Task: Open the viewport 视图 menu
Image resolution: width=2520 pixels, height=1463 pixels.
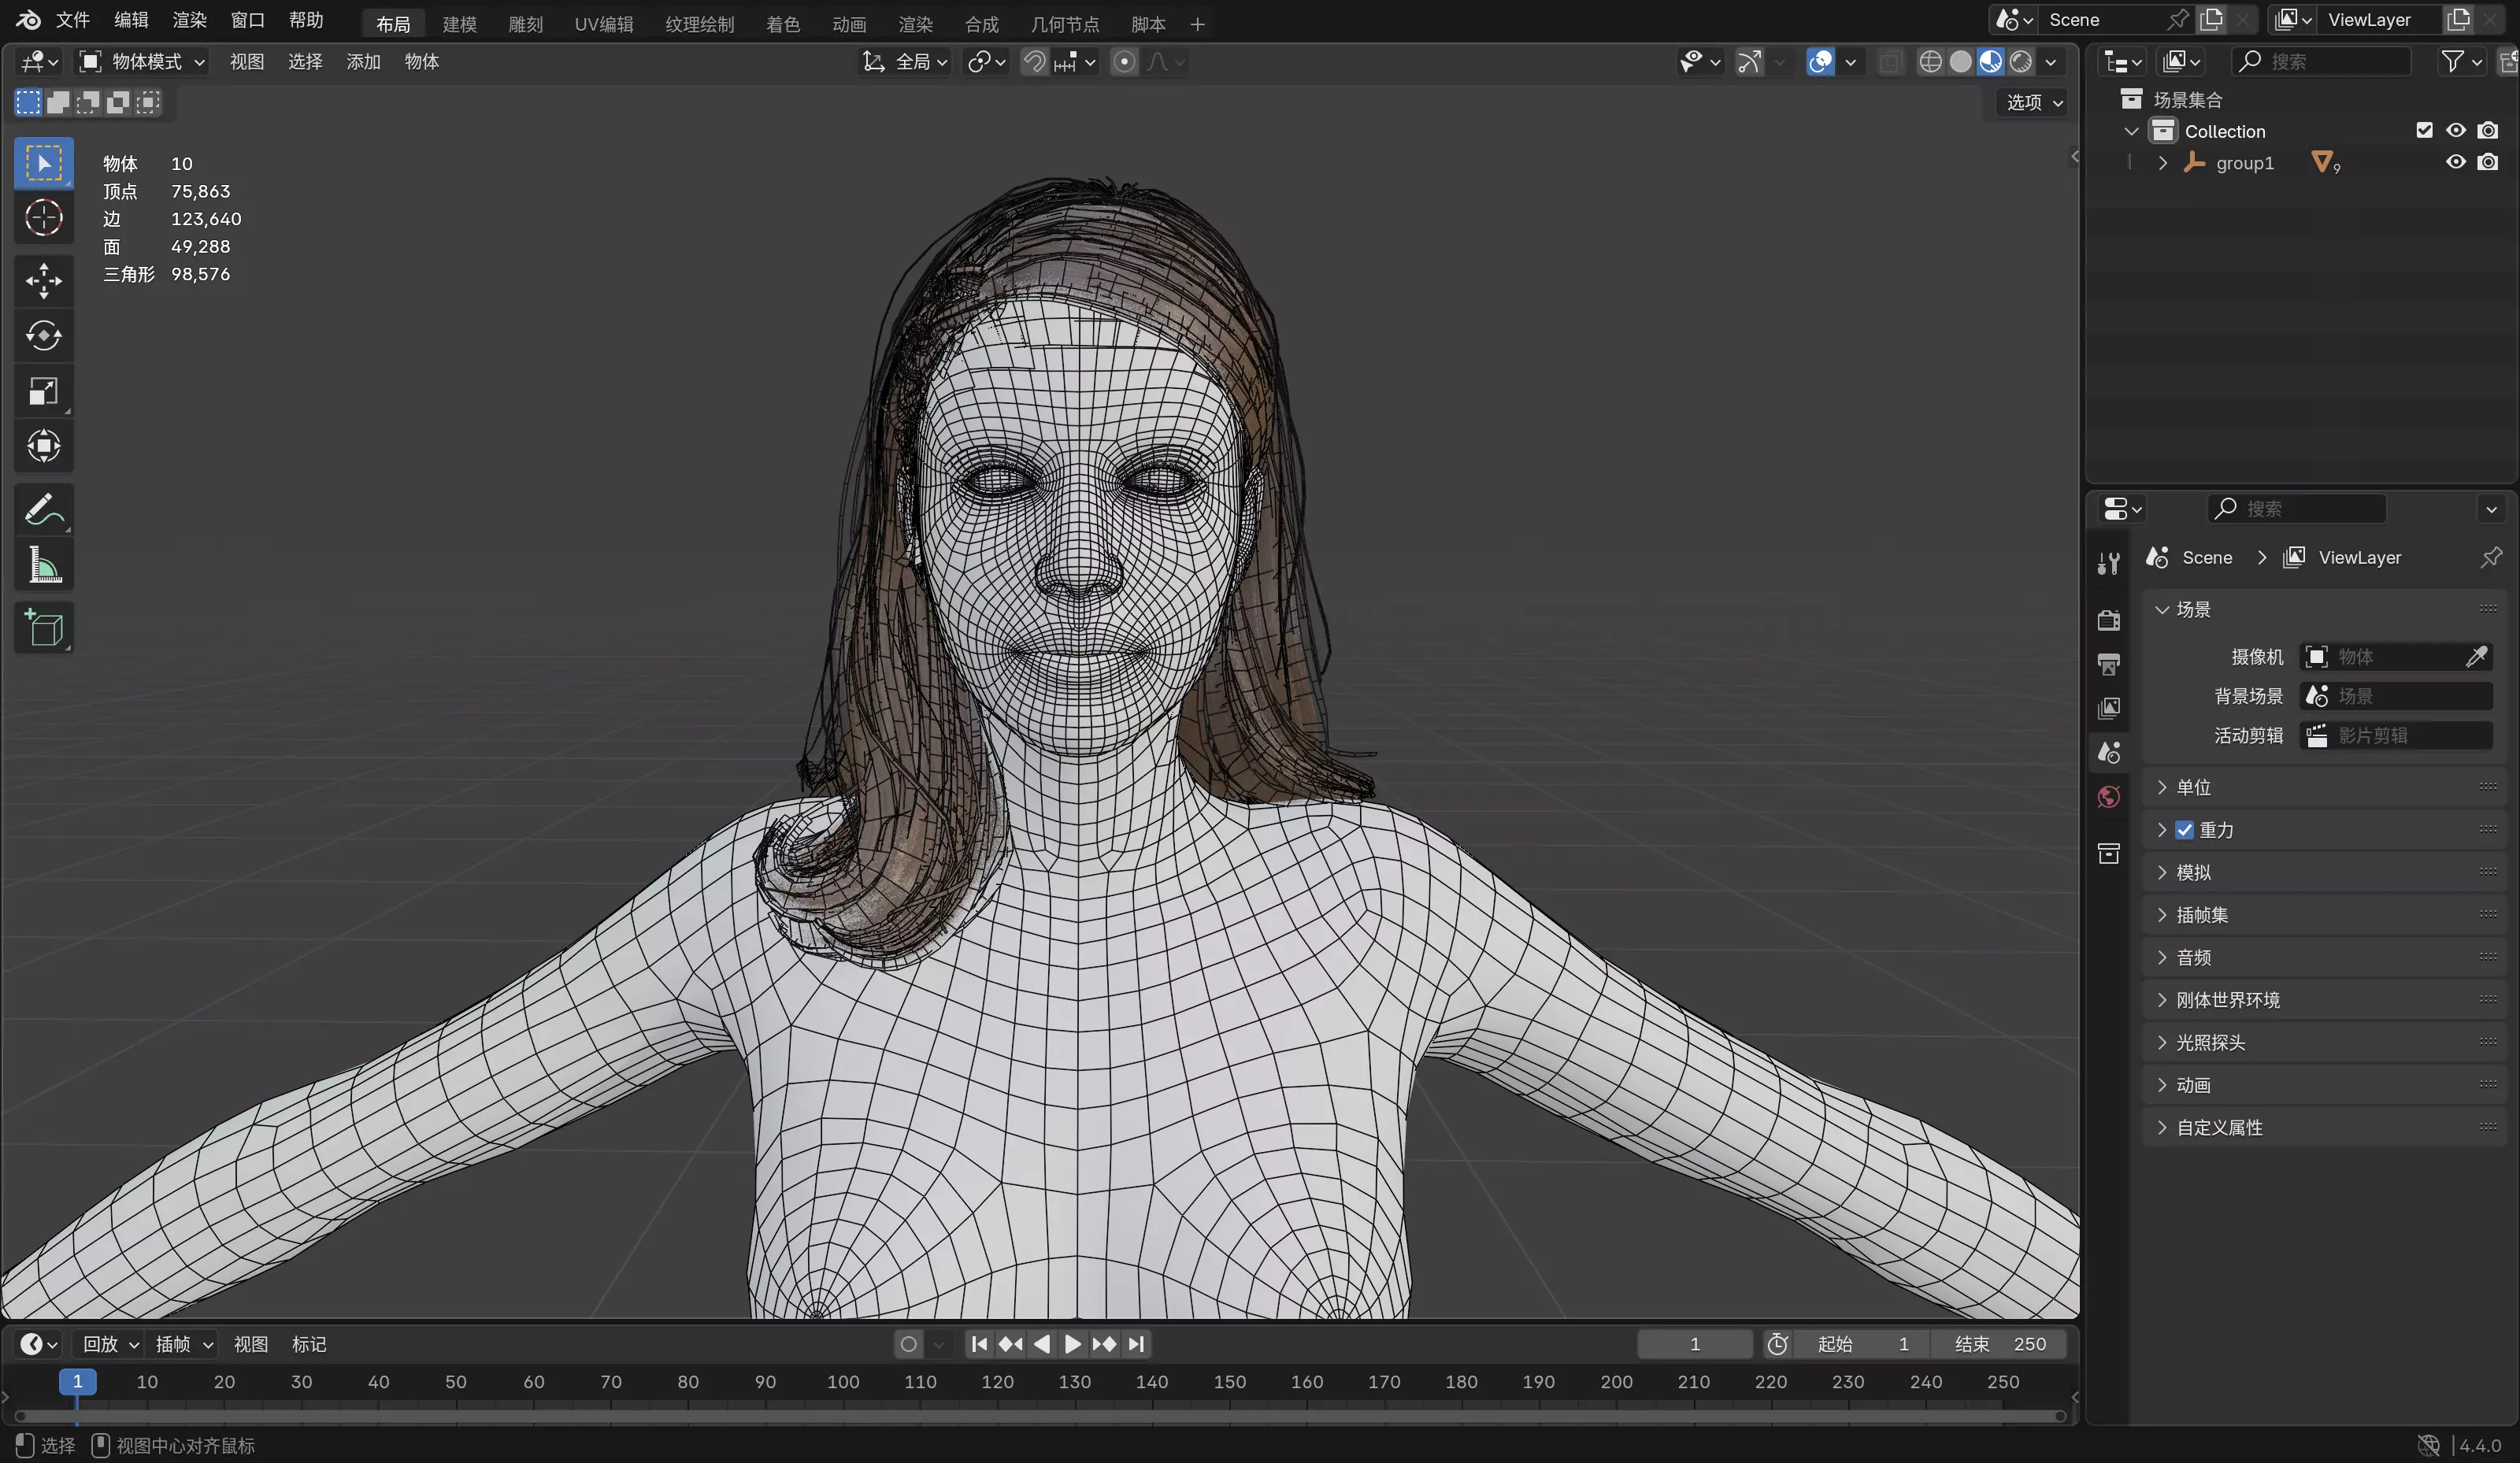Action: [x=247, y=62]
